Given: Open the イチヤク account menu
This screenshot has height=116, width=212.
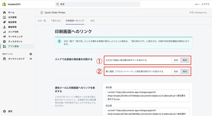Looking at the screenshot, I should point(202,4).
